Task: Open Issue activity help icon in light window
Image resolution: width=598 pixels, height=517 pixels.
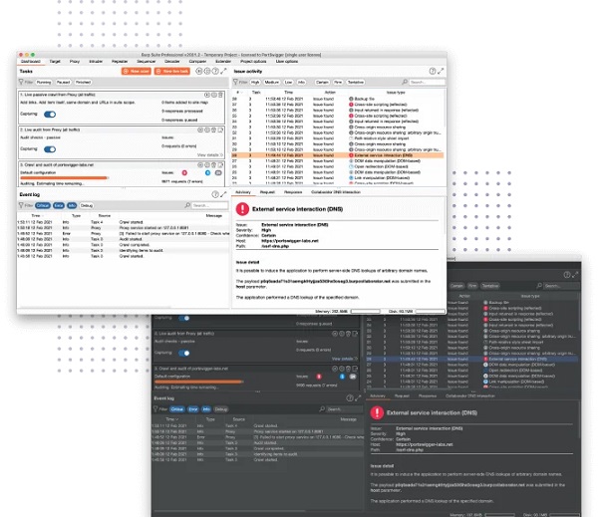Action: pyautogui.click(x=433, y=71)
